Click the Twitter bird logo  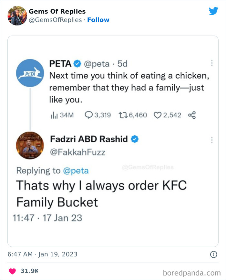214,11
